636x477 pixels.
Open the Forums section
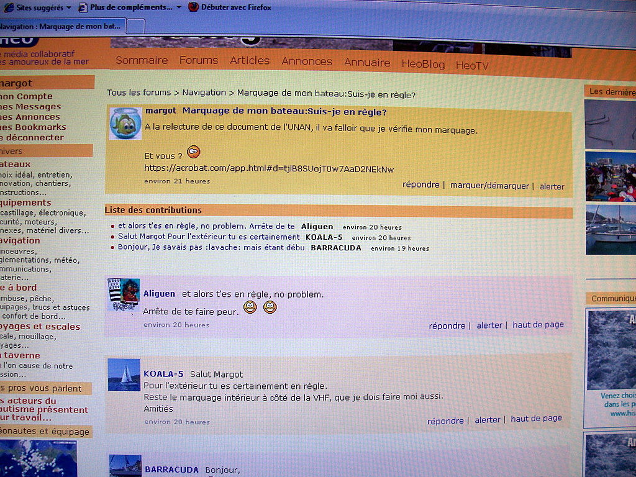[199, 60]
